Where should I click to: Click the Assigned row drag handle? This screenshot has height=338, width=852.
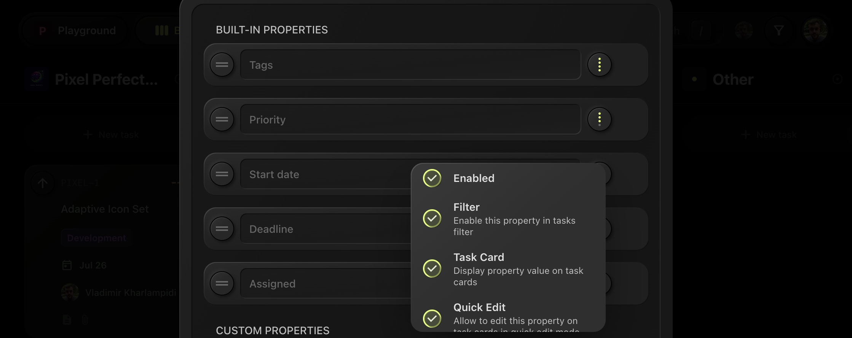coord(222,284)
